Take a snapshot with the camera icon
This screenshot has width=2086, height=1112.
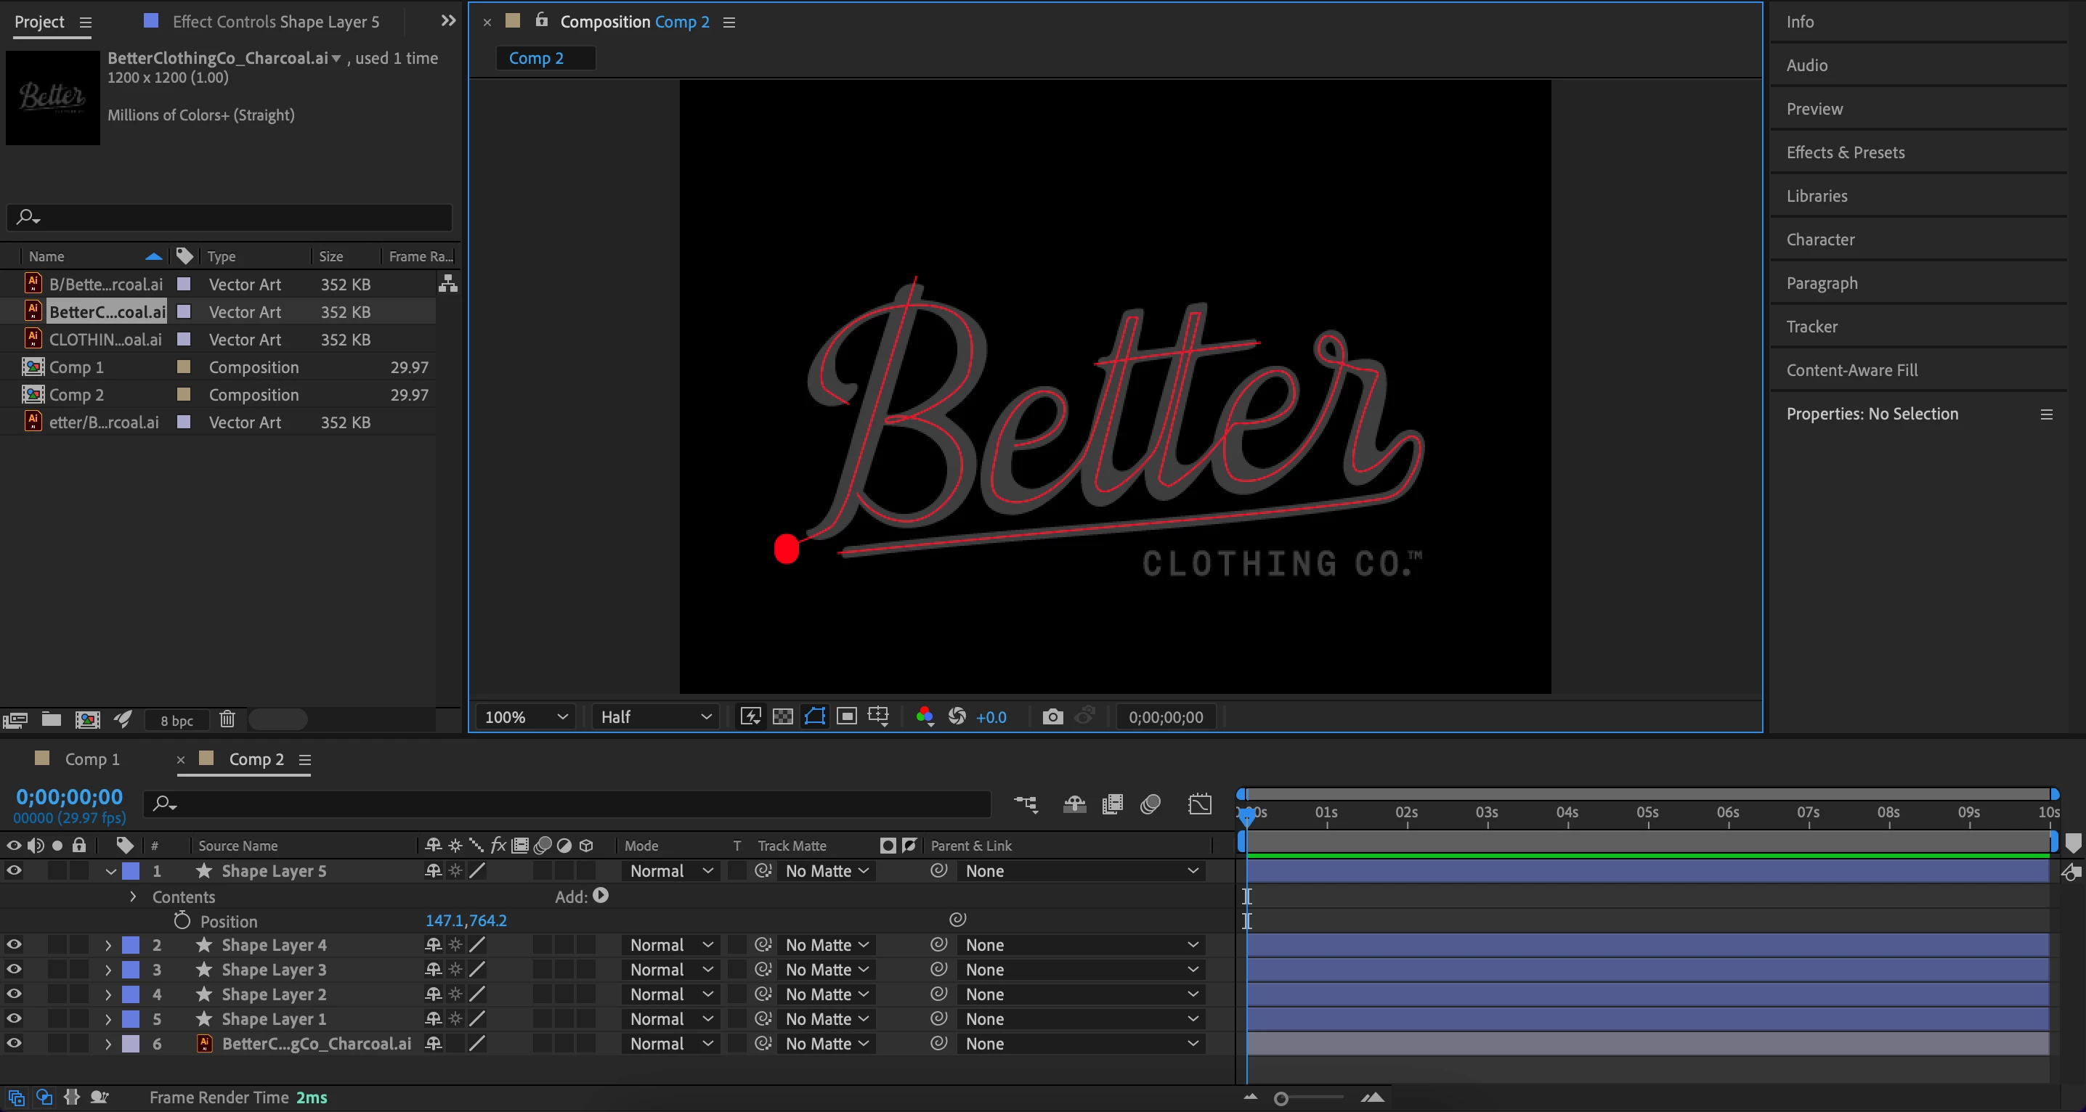point(1052,717)
